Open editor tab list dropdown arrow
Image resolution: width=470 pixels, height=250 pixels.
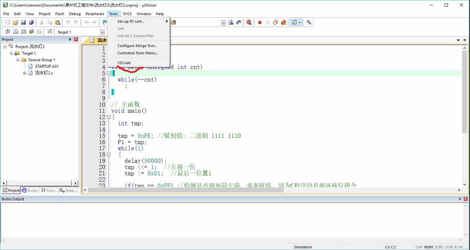458,40
